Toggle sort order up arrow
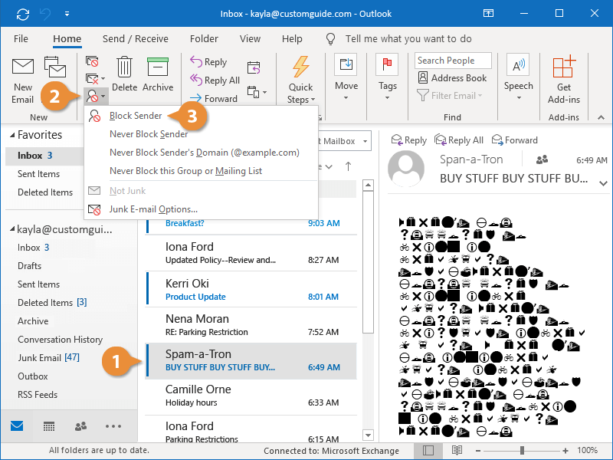 (348, 166)
